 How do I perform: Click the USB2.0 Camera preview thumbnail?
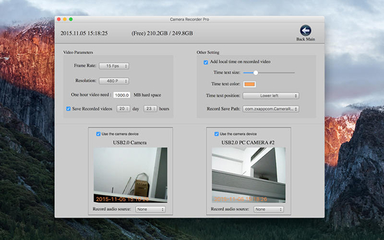coord(131,175)
